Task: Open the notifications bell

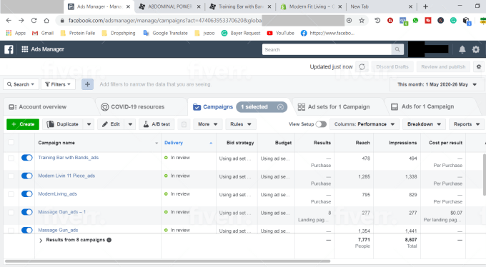Action: (x=462, y=49)
